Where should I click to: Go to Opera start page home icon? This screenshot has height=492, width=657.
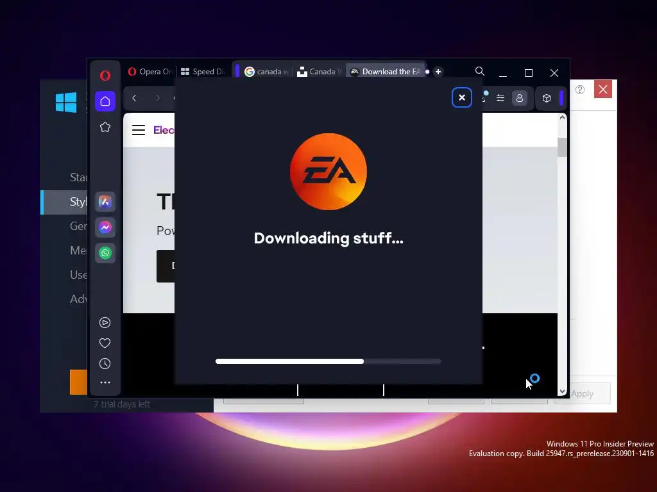coord(105,101)
